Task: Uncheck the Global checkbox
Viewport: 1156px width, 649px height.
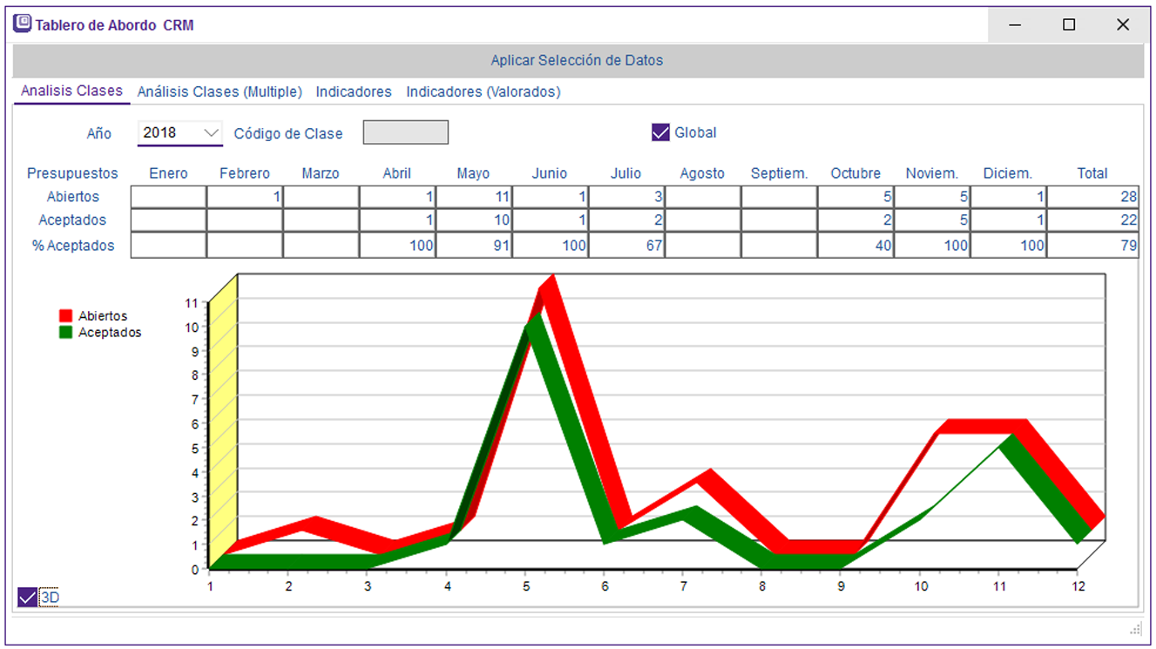Action: [660, 132]
